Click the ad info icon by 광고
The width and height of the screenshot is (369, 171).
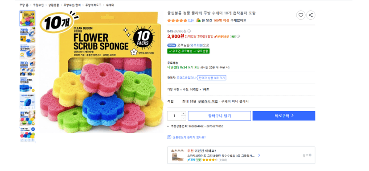(310, 155)
